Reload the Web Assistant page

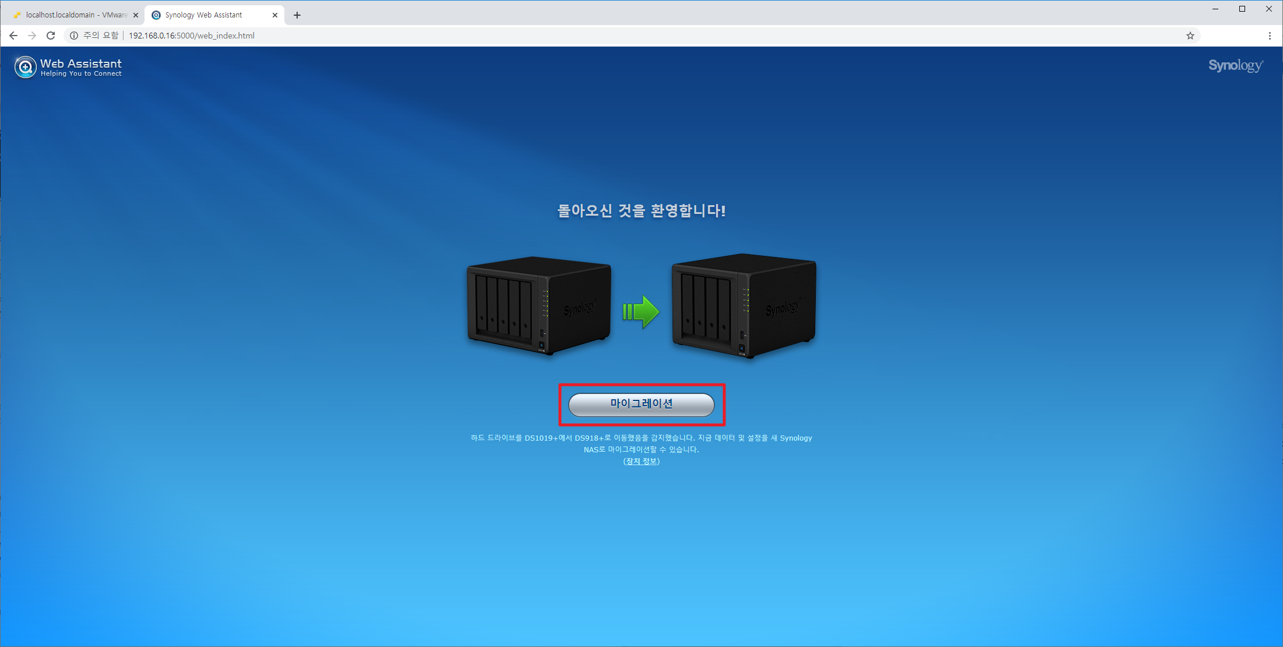click(x=51, y=36)
